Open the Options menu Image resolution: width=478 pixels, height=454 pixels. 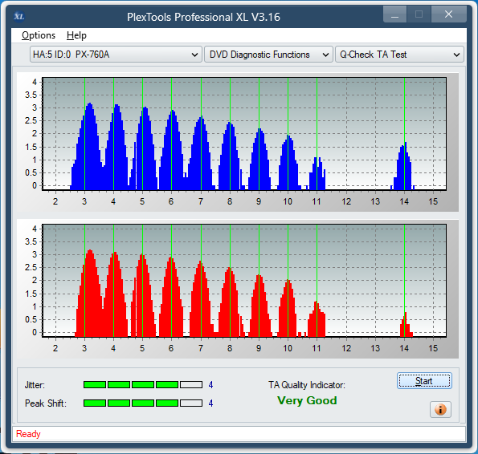[39, 35]
